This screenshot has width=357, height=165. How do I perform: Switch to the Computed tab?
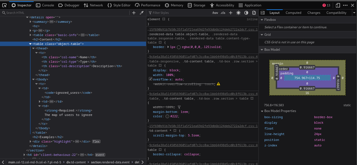[293, 12]
